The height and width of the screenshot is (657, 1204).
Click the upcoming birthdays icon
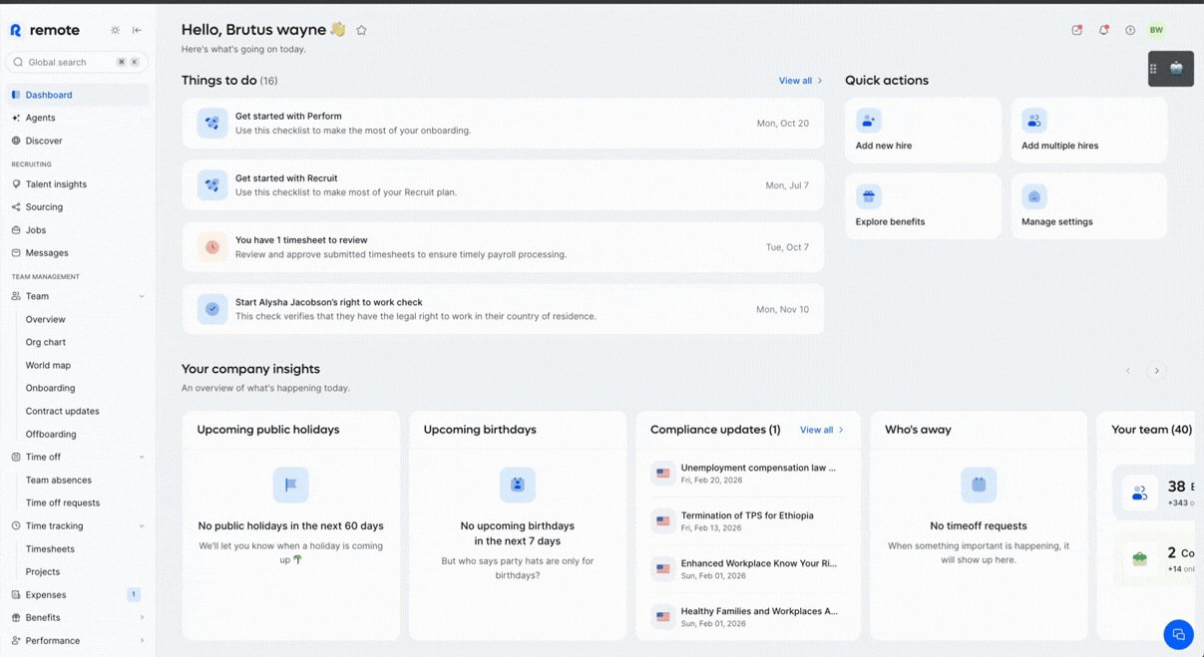click(x=518, y=485)
